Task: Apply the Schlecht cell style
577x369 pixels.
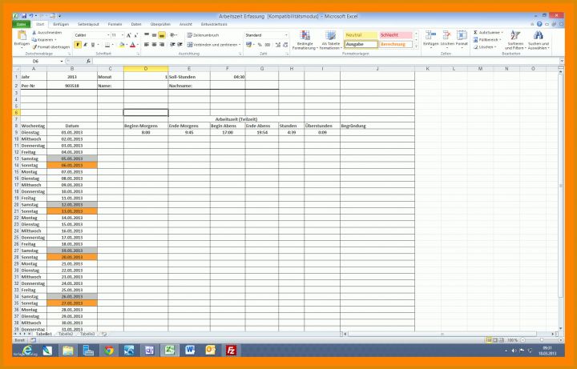Action: [x=396, y=35]
